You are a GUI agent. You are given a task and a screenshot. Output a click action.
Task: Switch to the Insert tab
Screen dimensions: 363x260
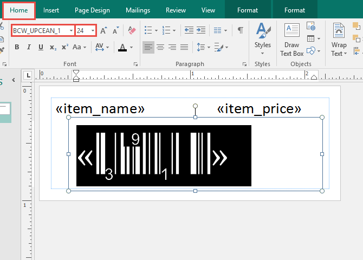(51, 10)
